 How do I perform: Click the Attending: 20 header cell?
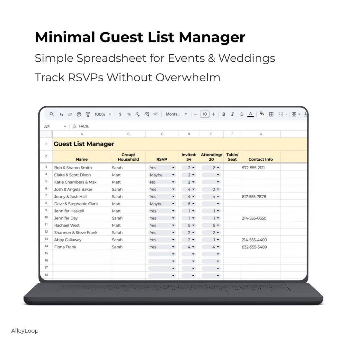coord(211,157)
